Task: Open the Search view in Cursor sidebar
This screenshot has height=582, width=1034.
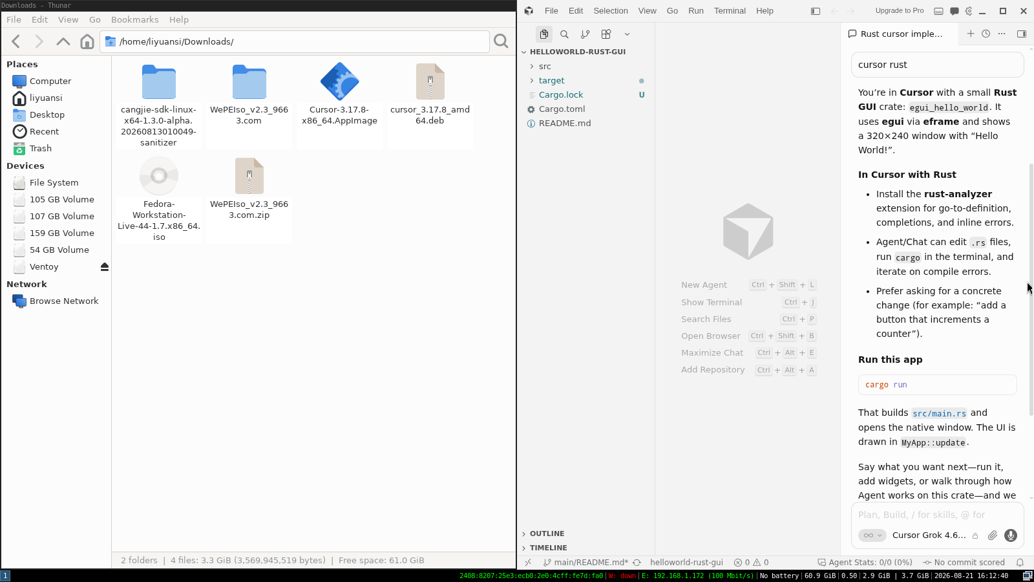Action: click(x=564, y=34)
